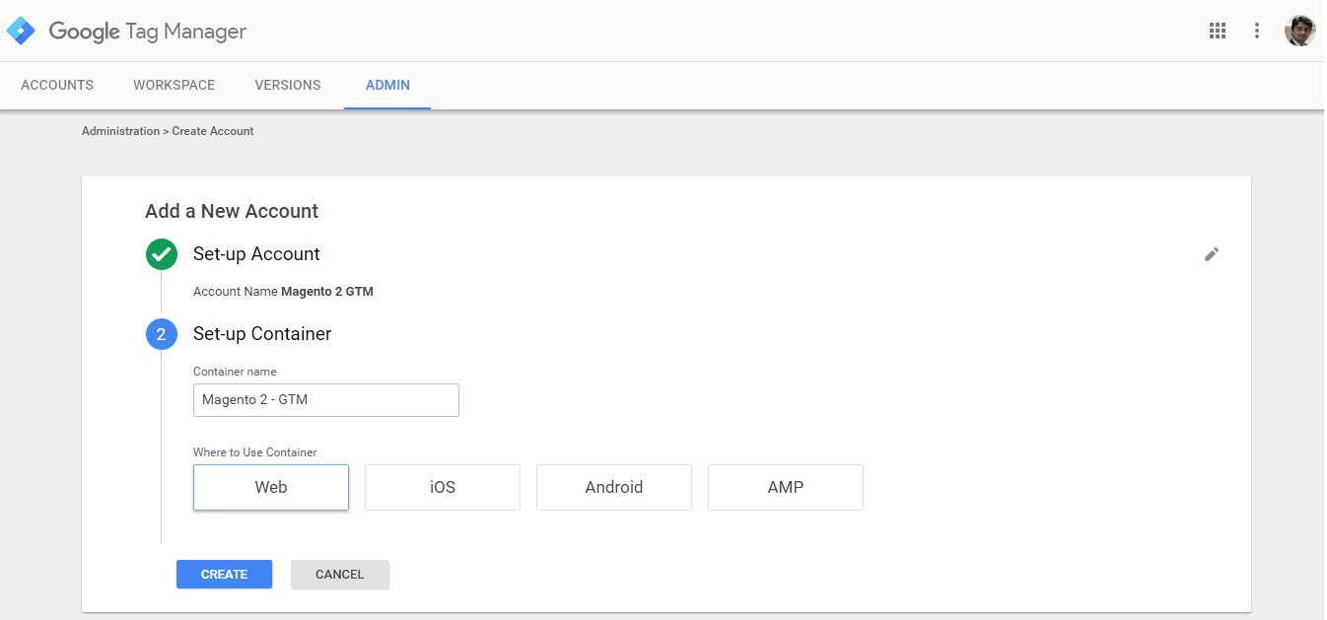Open the three-dot more options menu
Image resolution: width=1327 pixels, height=620 pixels.
pyautogui.click(x=1257, y=31)
